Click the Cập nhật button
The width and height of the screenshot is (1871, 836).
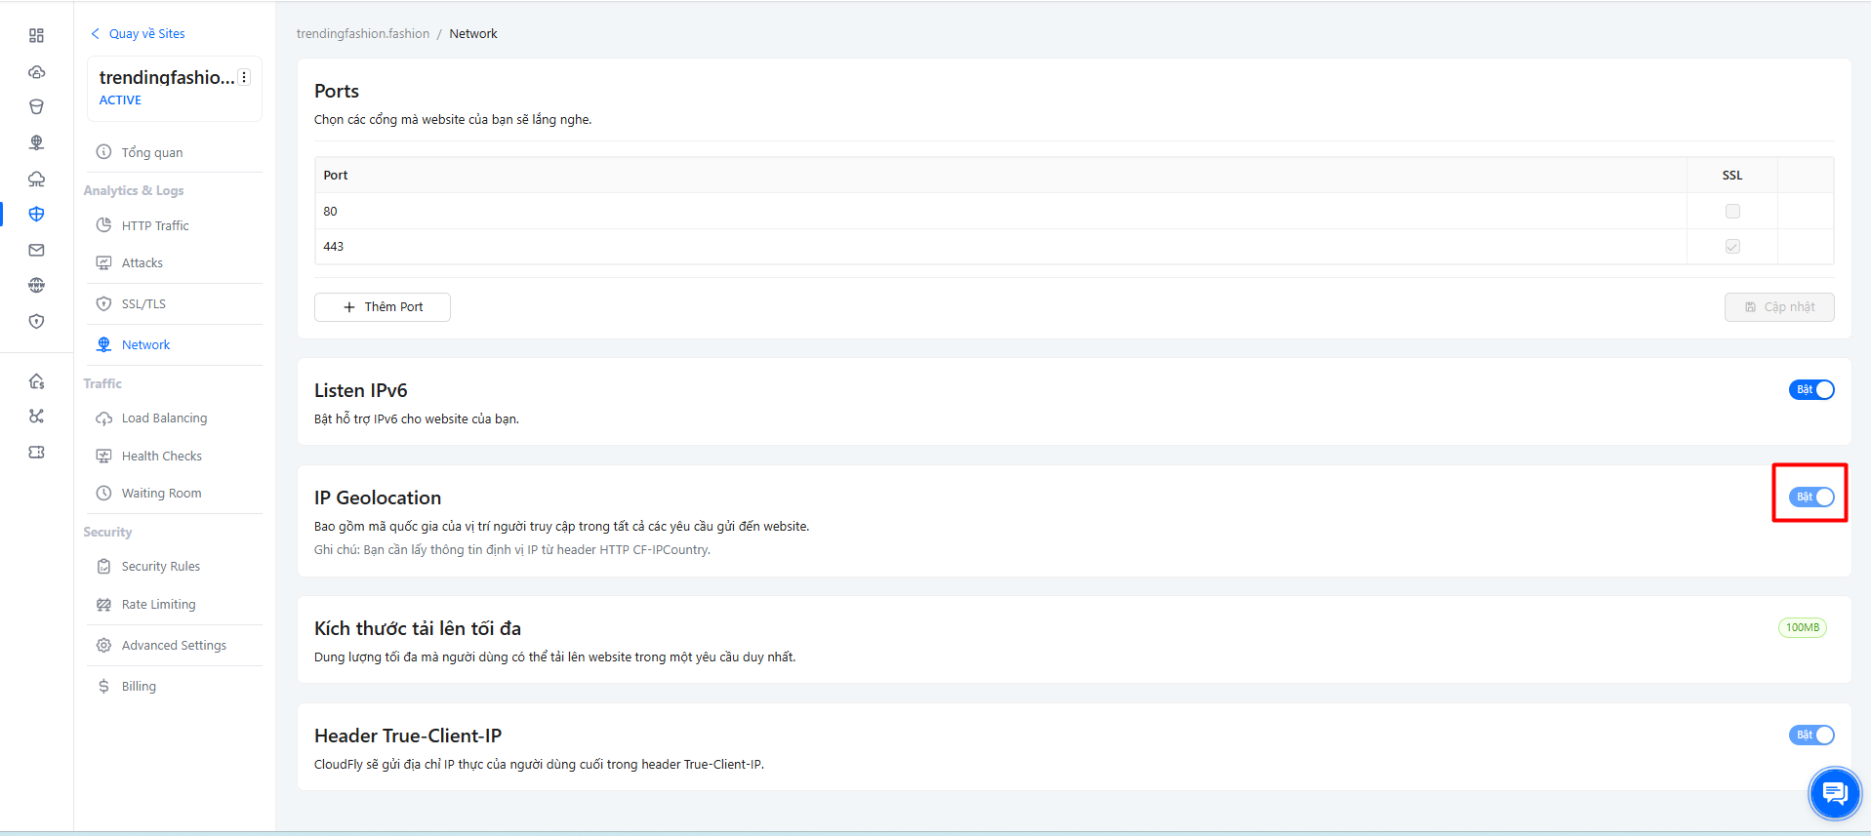point(1779,307)
